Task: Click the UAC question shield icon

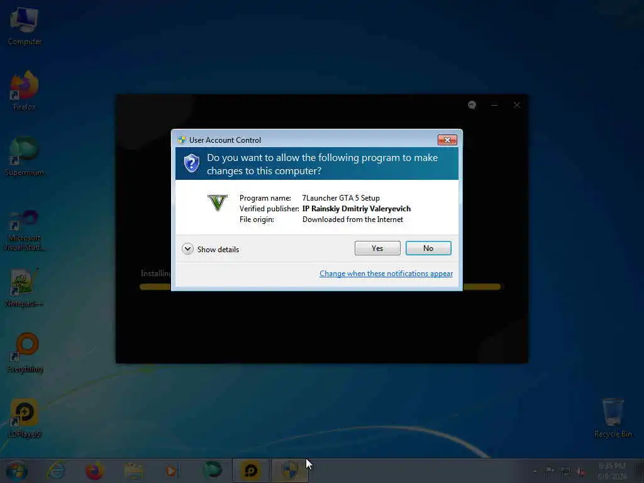Action: coord(191,164)
